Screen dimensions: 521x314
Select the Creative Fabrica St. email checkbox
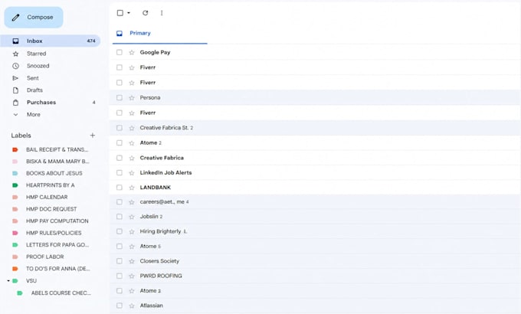click(x=120, y=128)
